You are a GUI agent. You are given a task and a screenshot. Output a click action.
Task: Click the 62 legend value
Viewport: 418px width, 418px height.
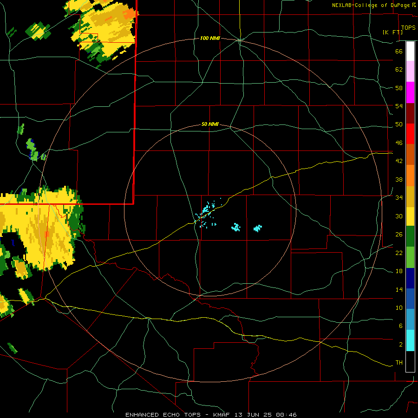[399, 70]
